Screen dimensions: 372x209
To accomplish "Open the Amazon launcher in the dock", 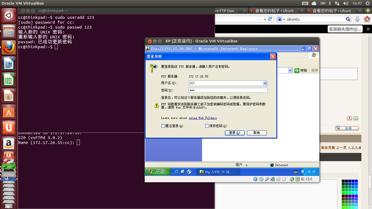I will click(x=9, y=143).
